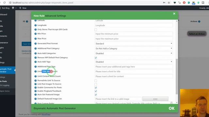The width and height of the screenshot is (209, 117).
Task: Enable Permalinks Link To Source checkbox
Action: (96, 81)
